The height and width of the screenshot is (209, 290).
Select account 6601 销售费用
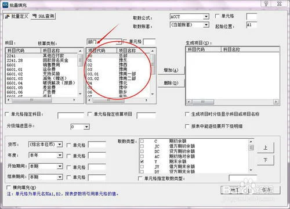click(42, 65)
